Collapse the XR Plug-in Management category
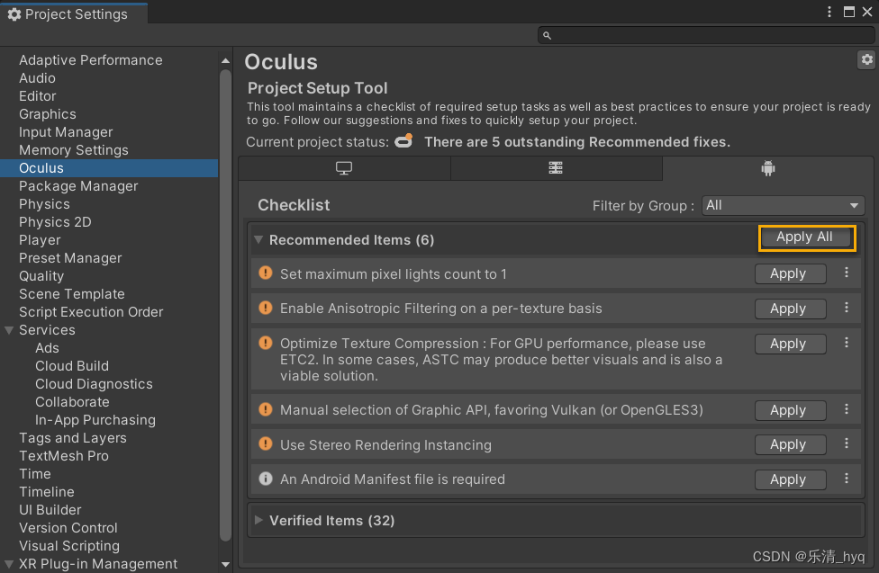The height and width of the screenshot is (573, 879). pos(9,563)
